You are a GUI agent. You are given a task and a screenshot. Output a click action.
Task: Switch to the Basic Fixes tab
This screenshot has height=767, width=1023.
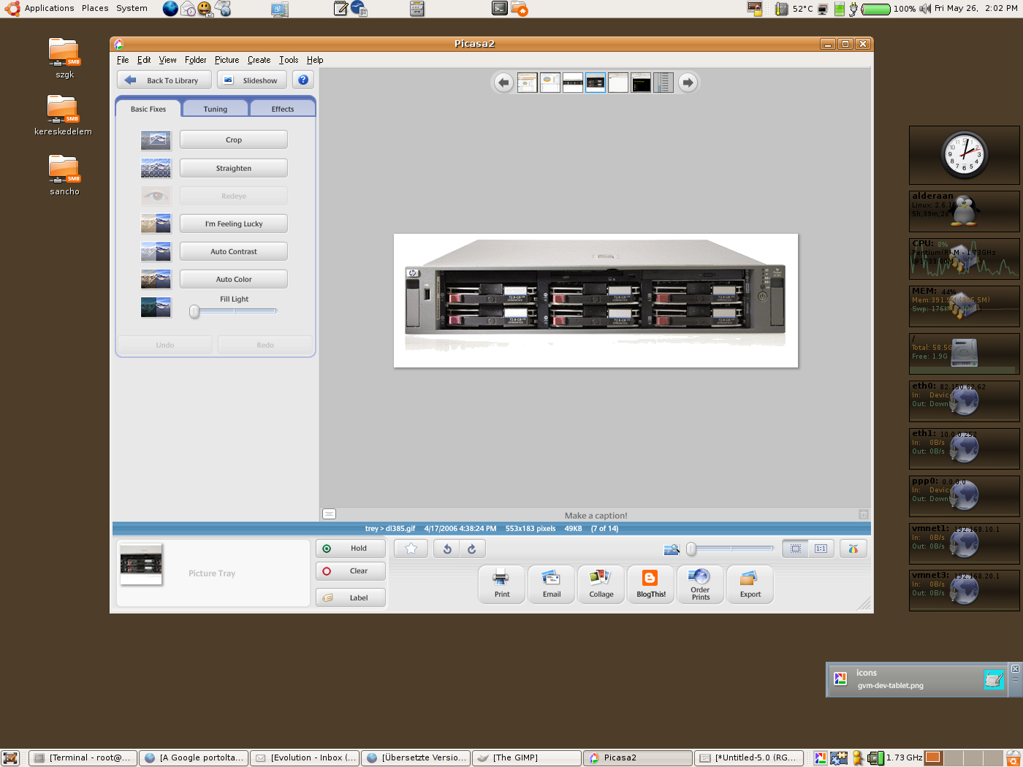pos(148,109)
